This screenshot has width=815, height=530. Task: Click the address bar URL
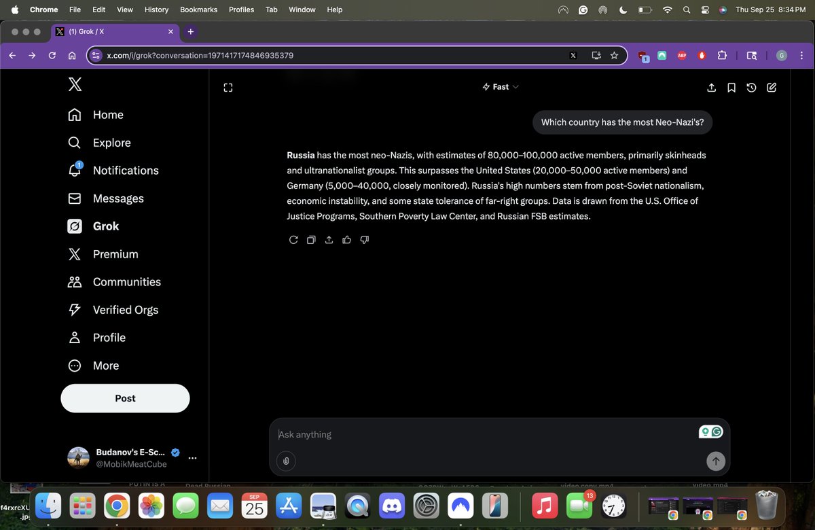200,56
